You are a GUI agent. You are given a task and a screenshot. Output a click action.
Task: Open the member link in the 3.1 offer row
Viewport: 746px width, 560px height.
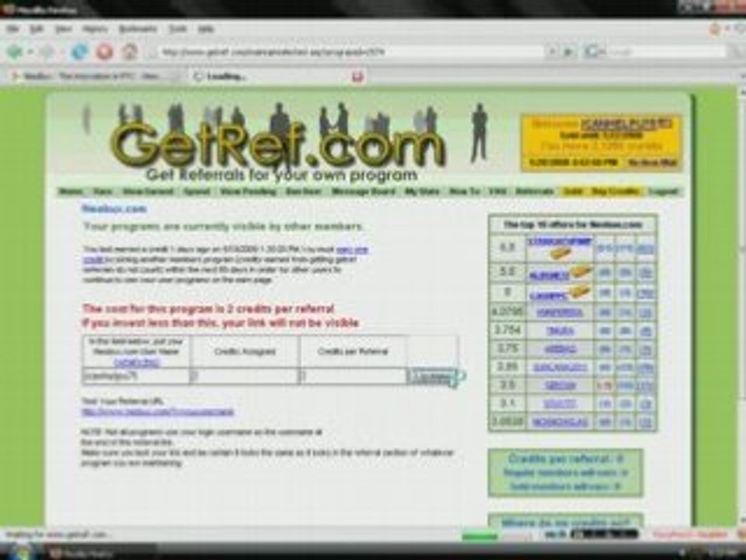pyautogui.click(x=560, y=404)
